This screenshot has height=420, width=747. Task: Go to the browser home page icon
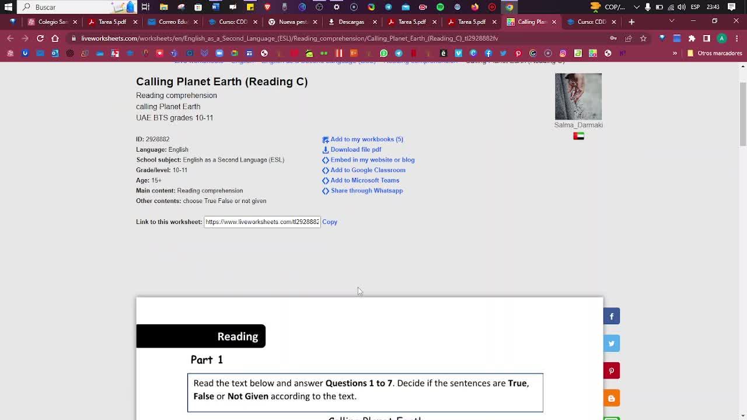(x=55, y=38)
